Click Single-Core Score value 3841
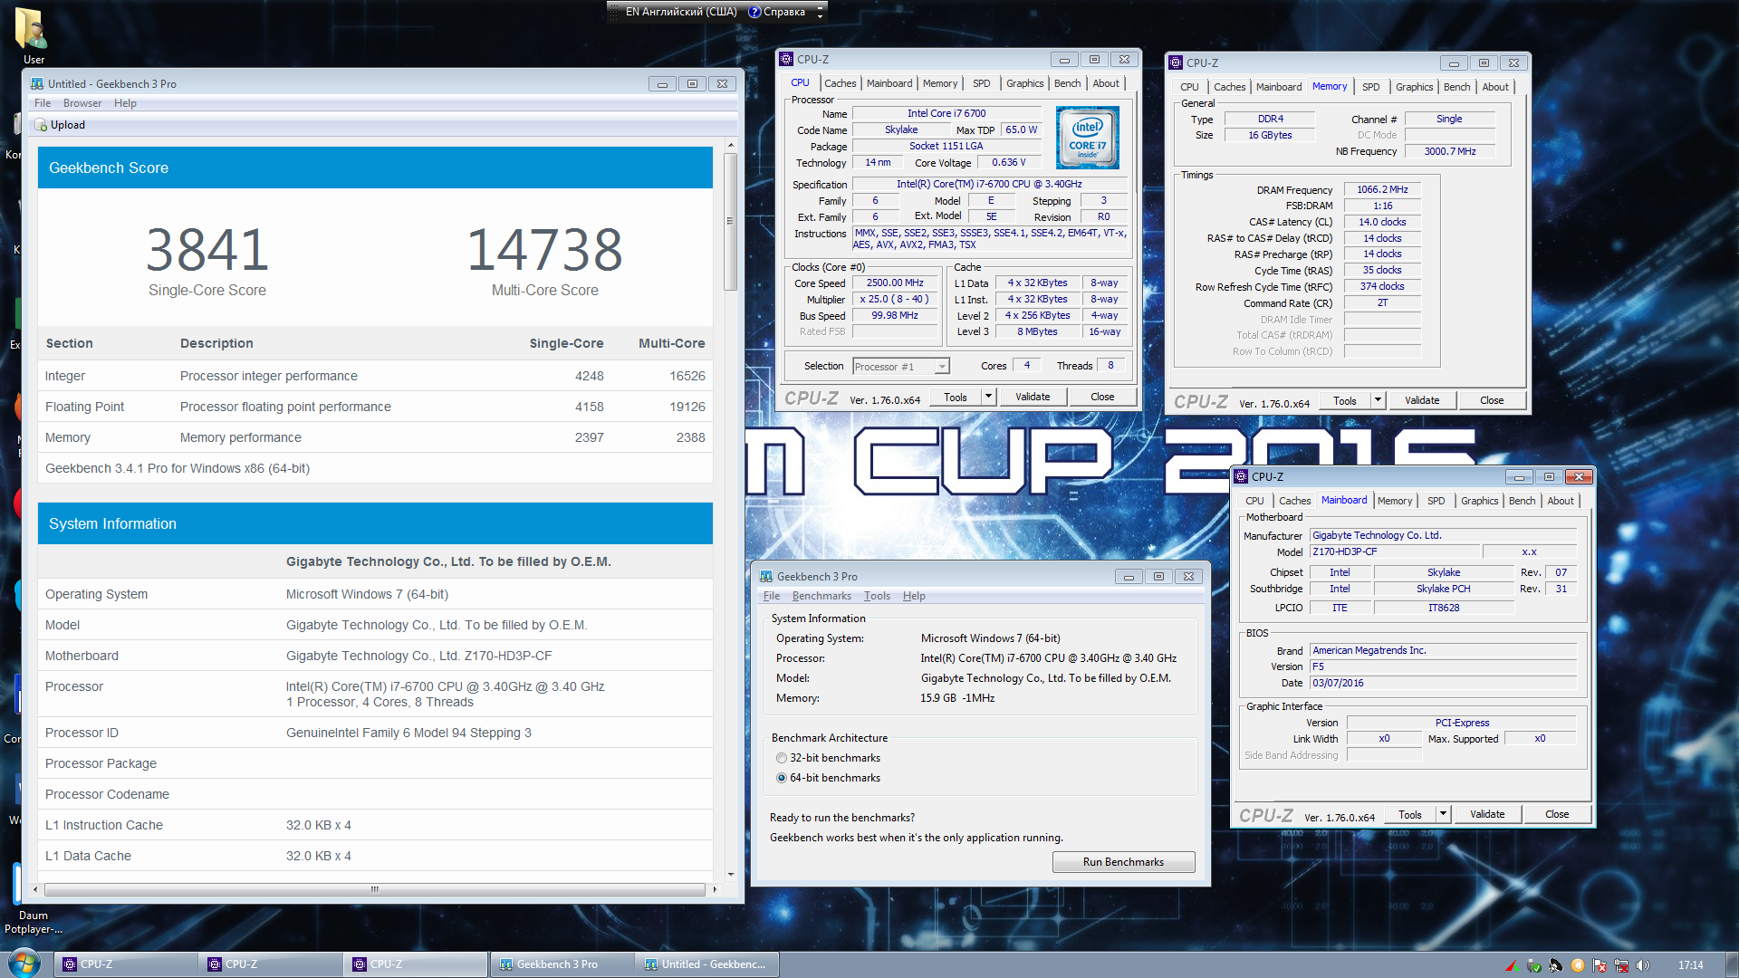Image resolution: width=1739 pixels, height=978 pixels. click(207, 250)
